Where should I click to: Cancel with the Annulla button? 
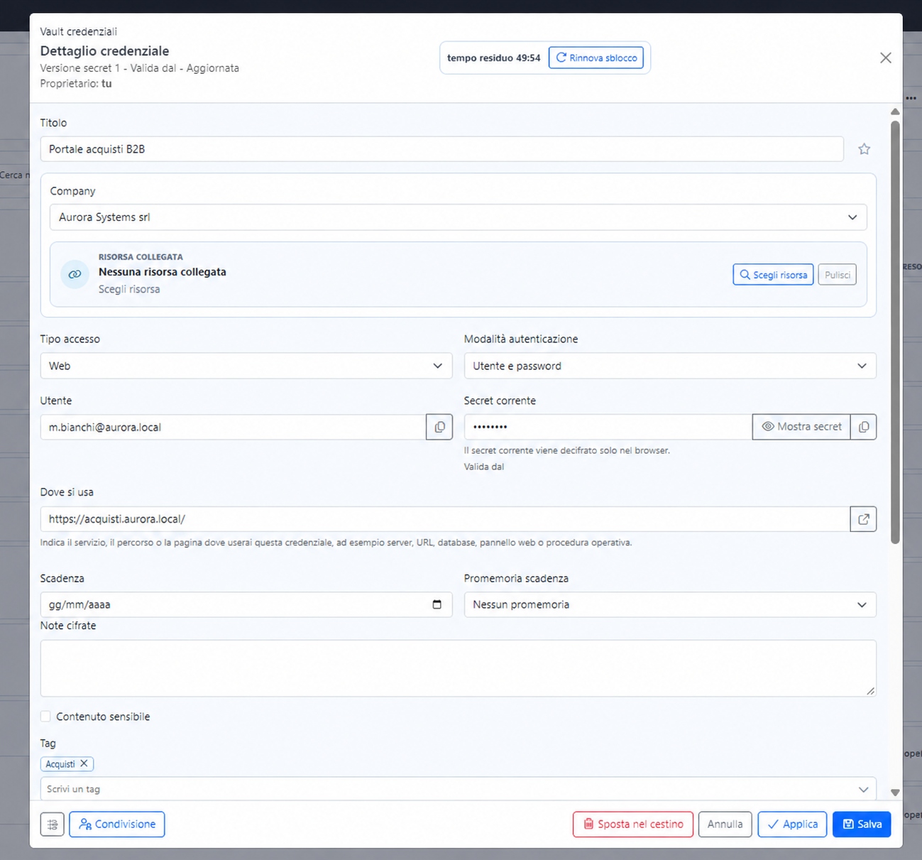click(725, 824)
